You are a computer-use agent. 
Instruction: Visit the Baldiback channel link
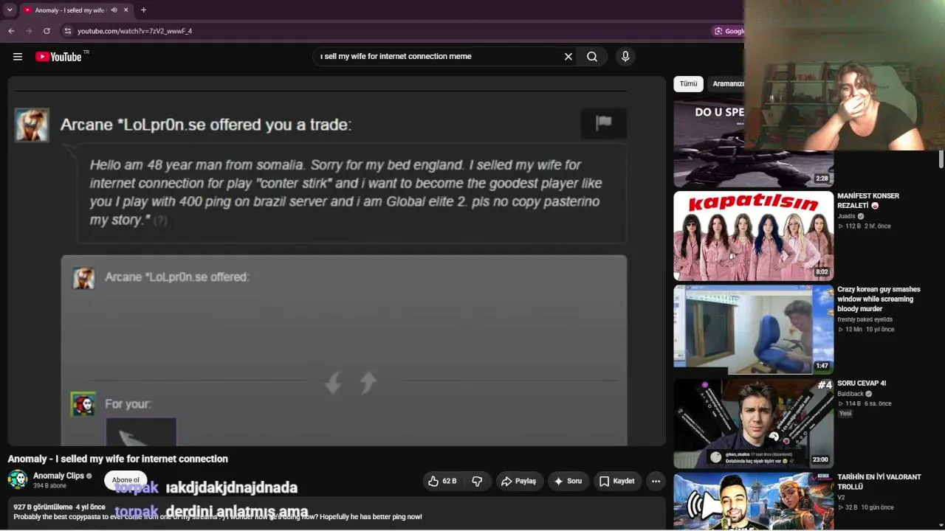coord(850,394)
